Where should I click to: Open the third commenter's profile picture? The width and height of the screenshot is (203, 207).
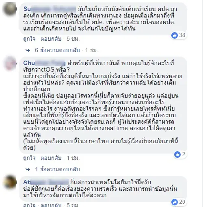click(x=10, y=182)
